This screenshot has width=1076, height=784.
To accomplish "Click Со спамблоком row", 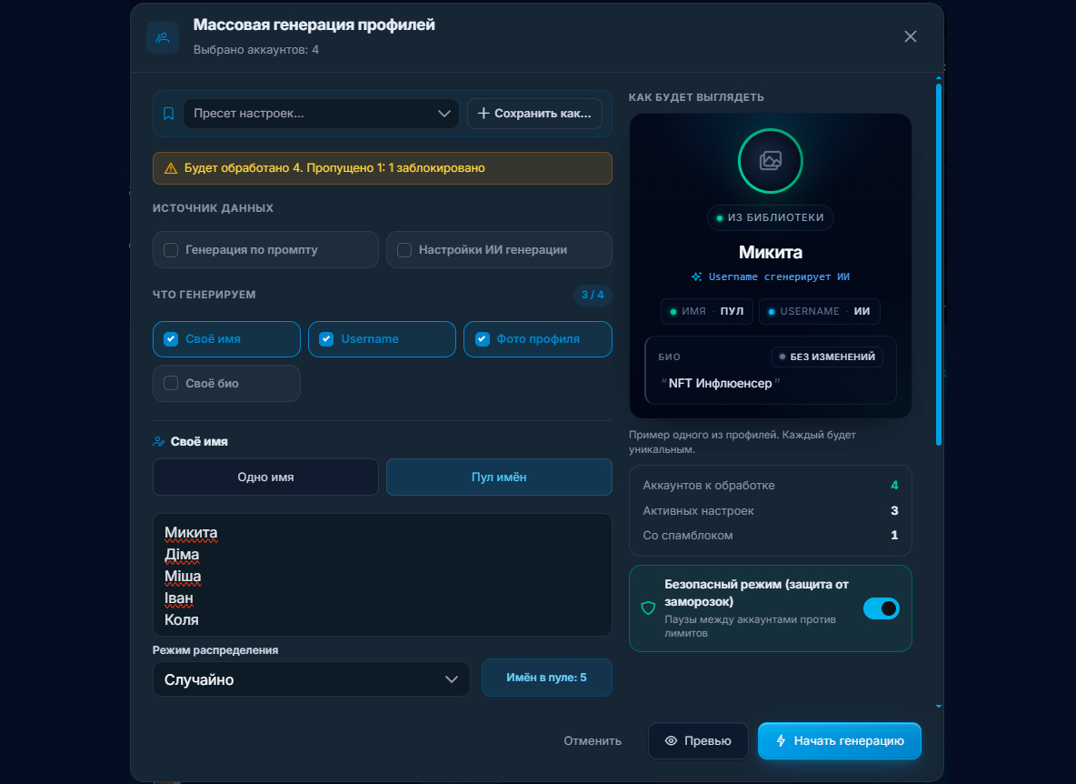I will pyautogui.click(x=770, y=536).
